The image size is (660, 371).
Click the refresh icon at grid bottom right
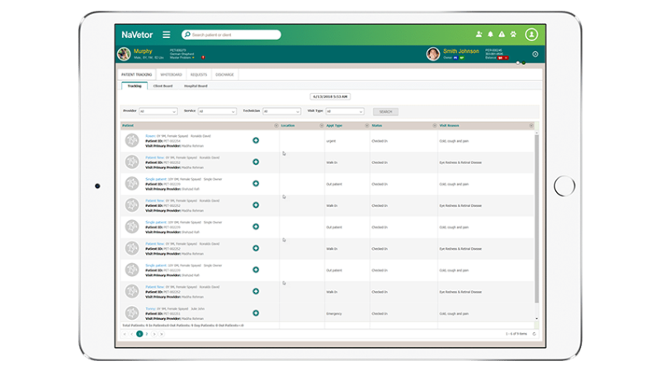(534, 334)
